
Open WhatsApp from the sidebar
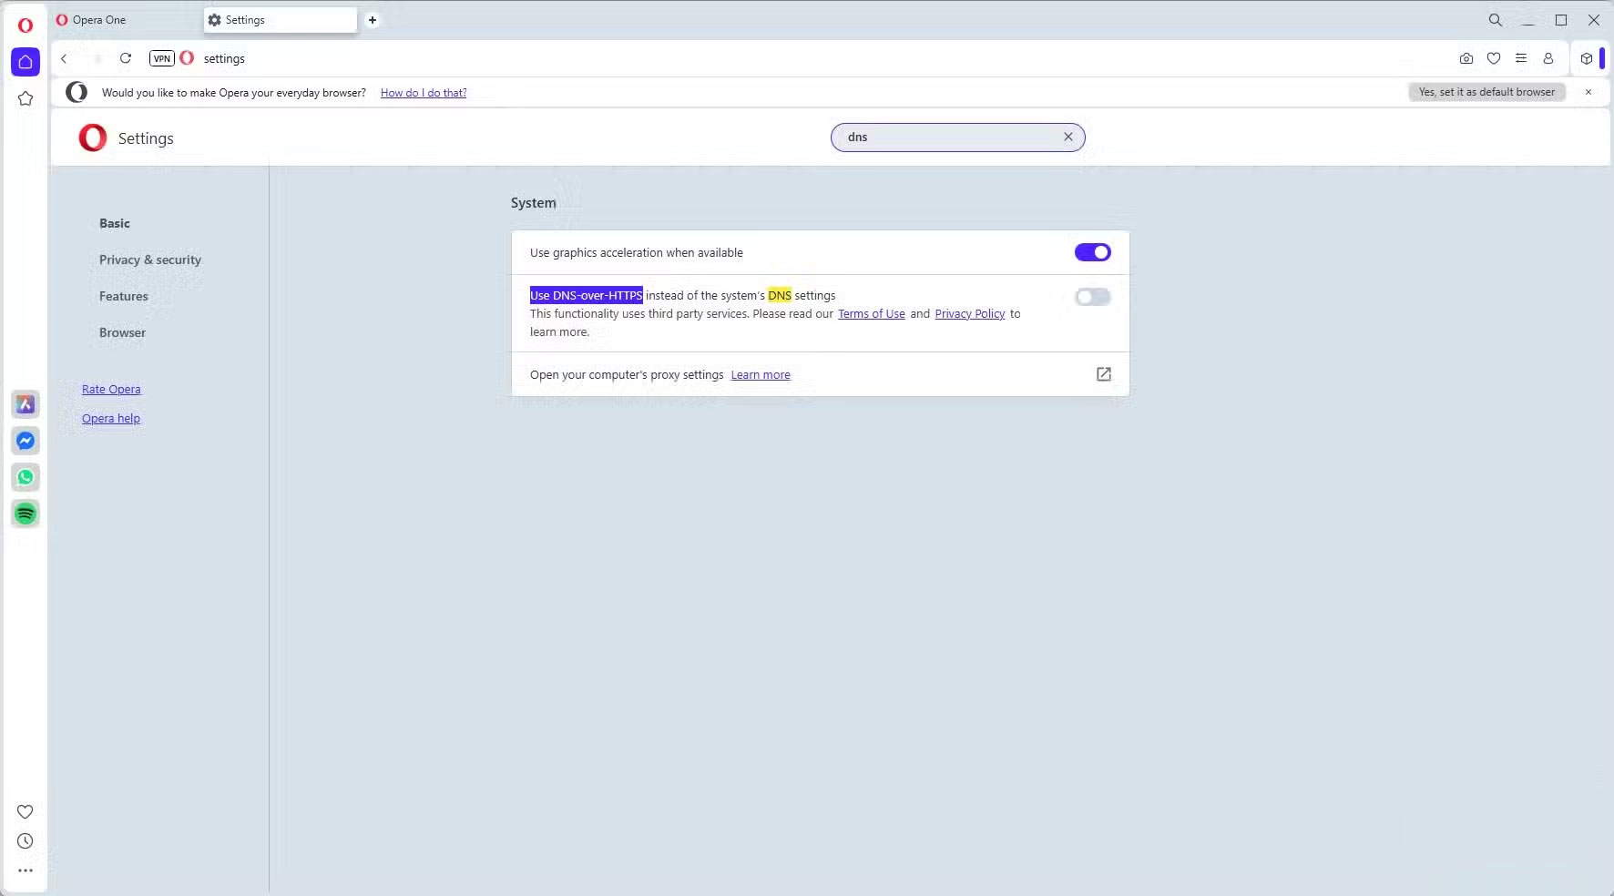pyautogui.click(x=26, y=477)
